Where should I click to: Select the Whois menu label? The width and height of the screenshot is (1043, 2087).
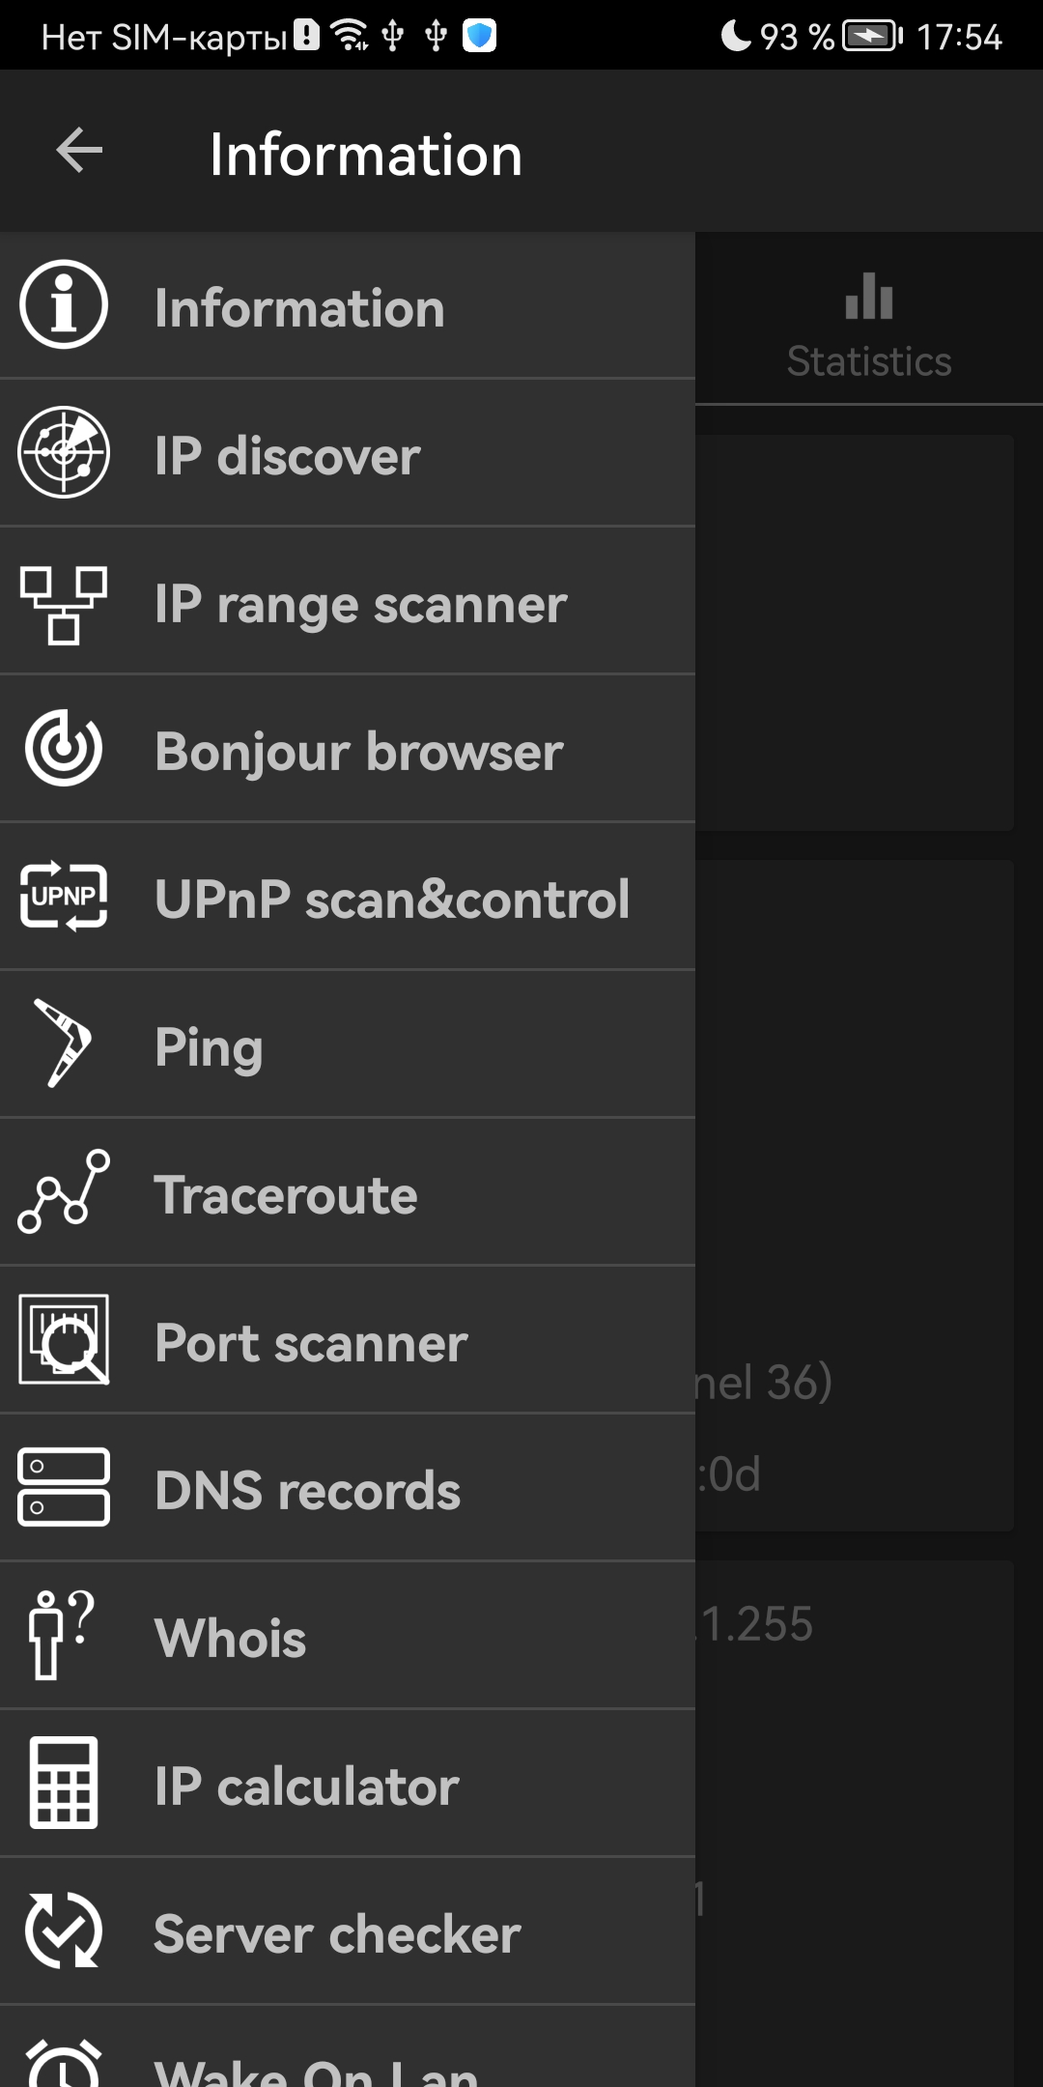(230, 1639)
